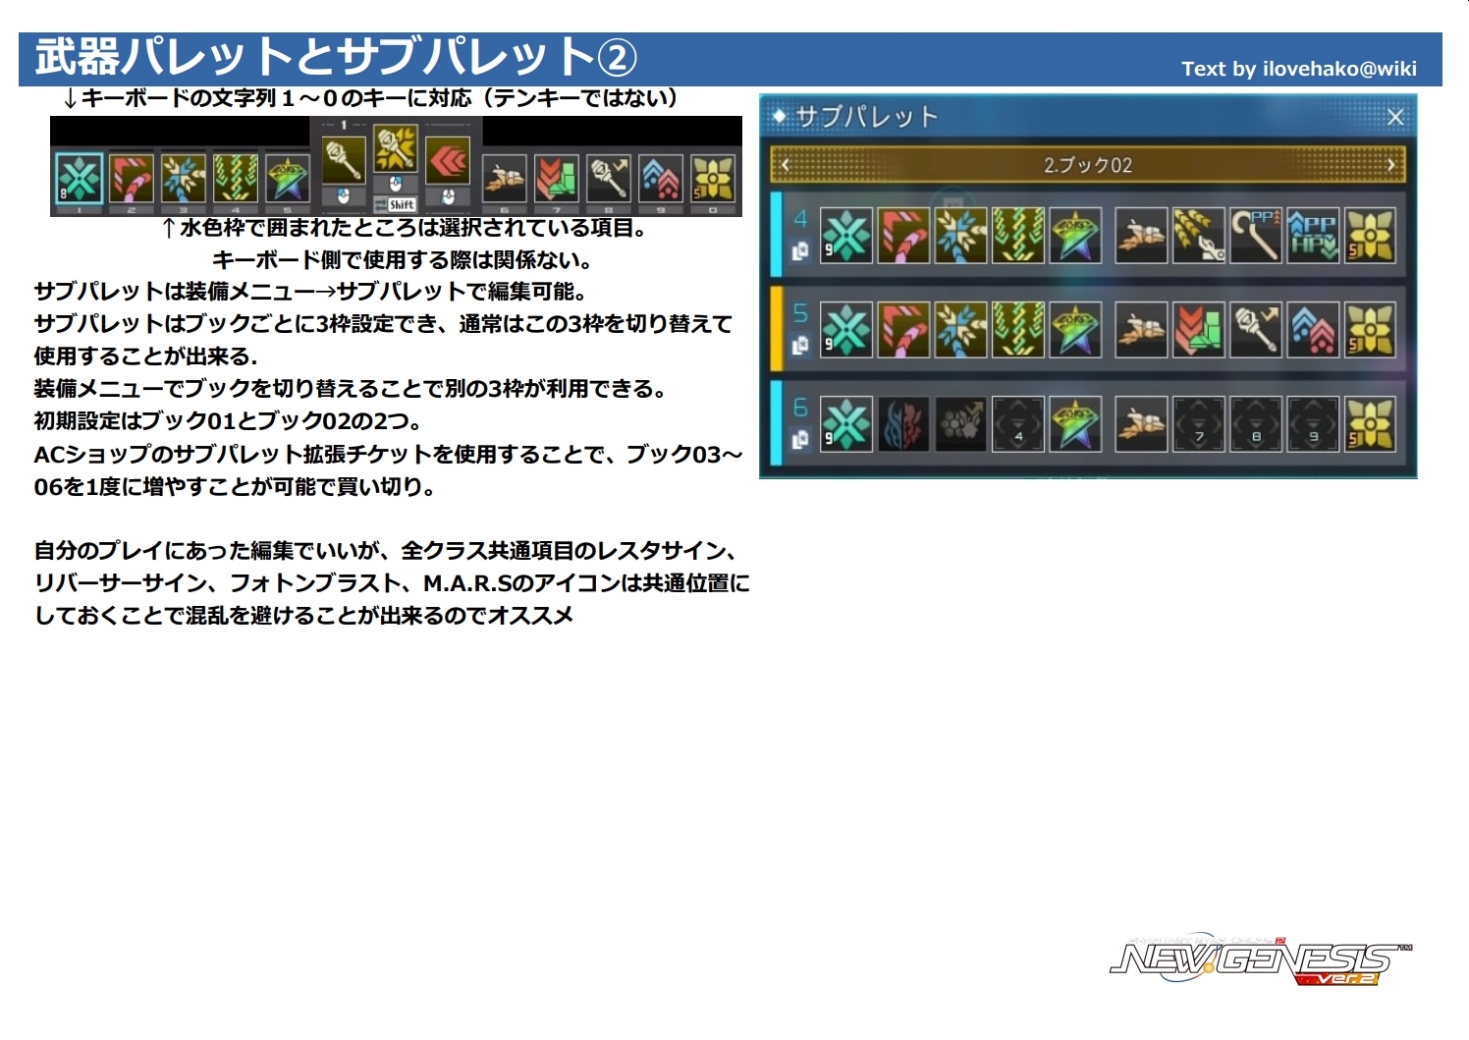This screenshot has width=1469, height=1040.
Task: Click row 6 empty slot 8
Action: point(1256,424)
